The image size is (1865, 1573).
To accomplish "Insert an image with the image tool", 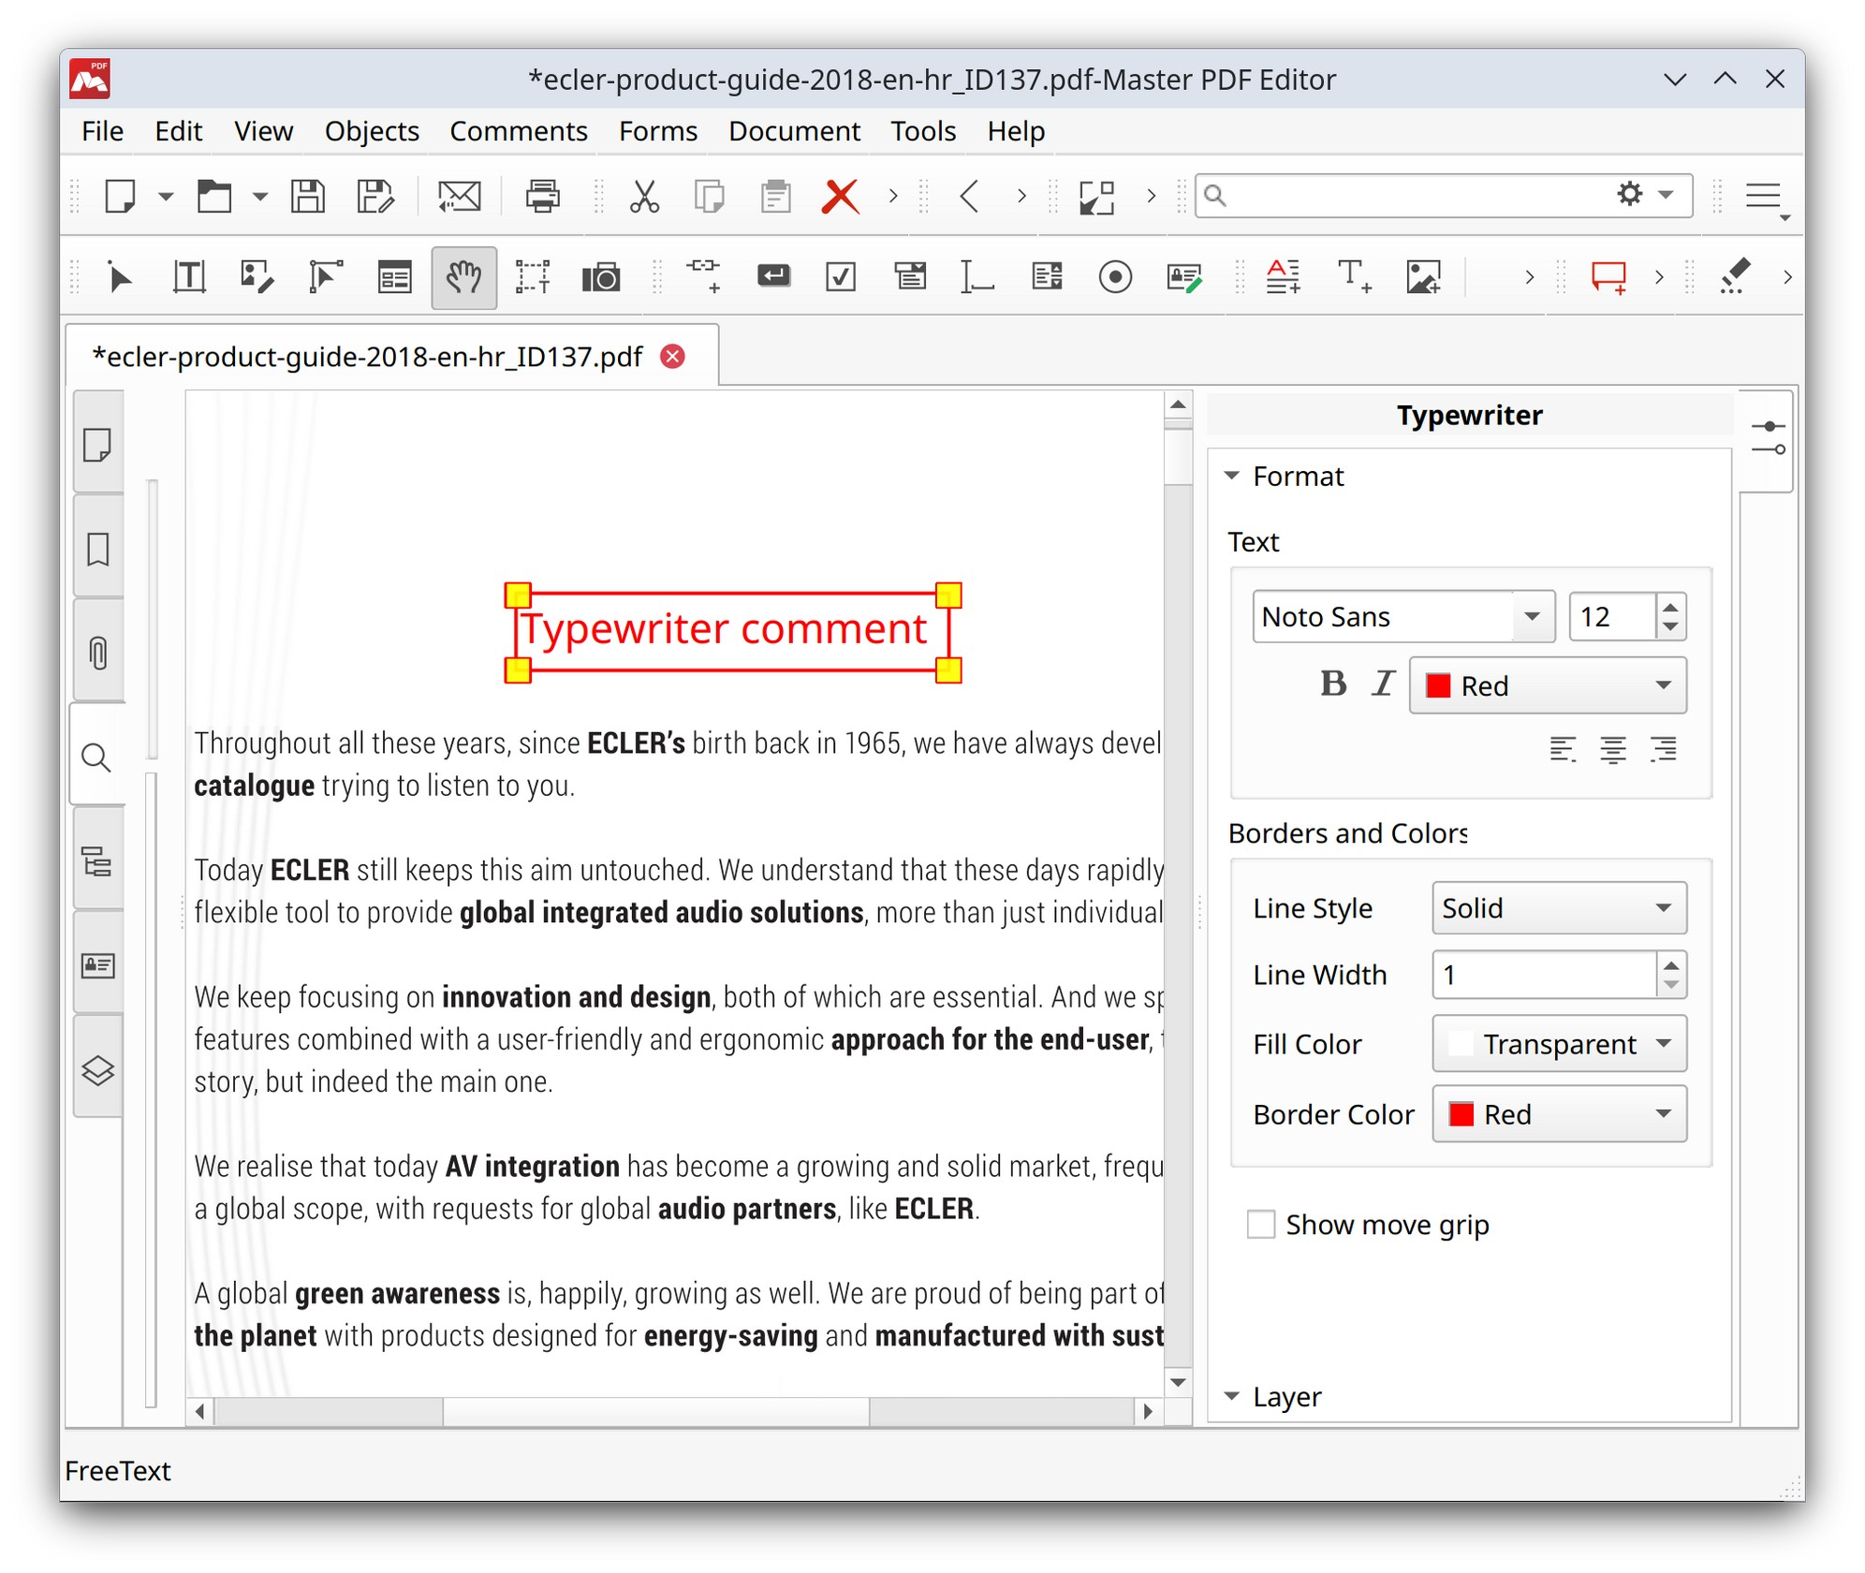I will pyautogui.click(x=1423, y=277).
